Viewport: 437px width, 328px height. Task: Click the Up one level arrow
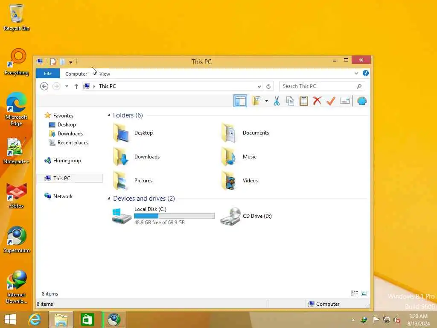[x=76, y=86]
